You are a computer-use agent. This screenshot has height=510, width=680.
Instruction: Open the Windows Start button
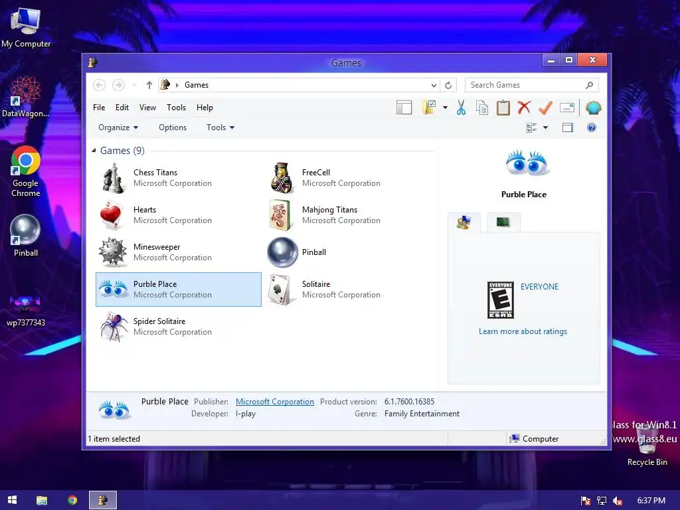(12, 500)
